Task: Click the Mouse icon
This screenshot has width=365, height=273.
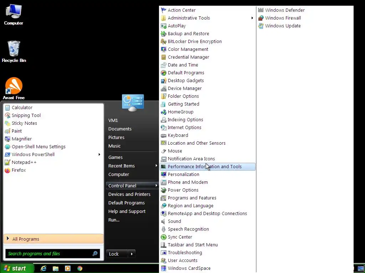Action: tap(164, 151)
